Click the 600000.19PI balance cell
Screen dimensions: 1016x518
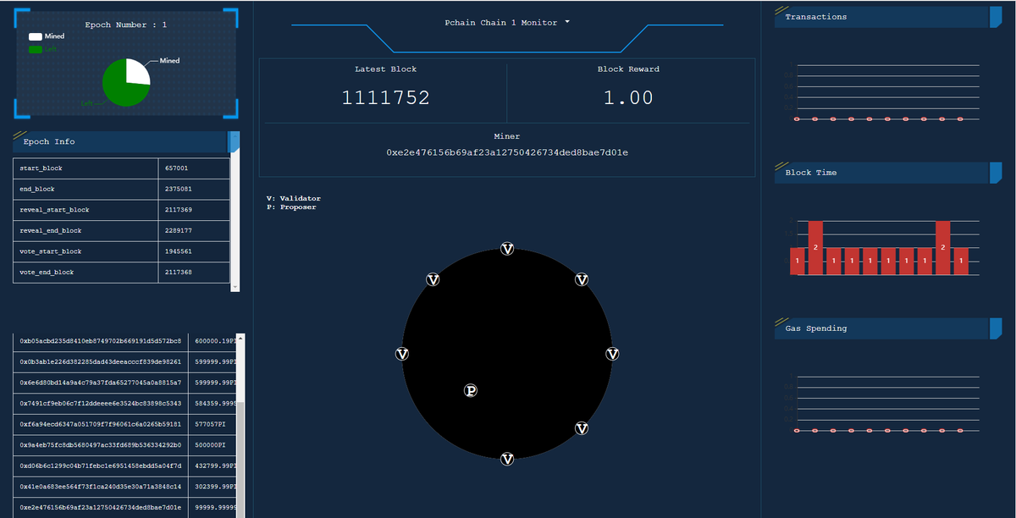pyautogui.click(x=212, y=341)
